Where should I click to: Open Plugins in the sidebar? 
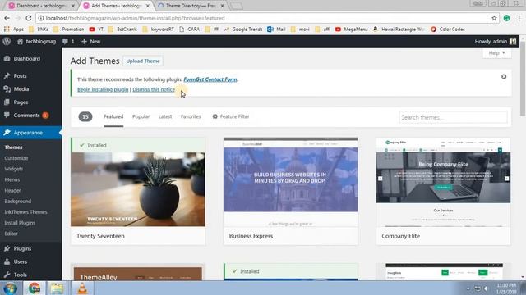(22, 248)
